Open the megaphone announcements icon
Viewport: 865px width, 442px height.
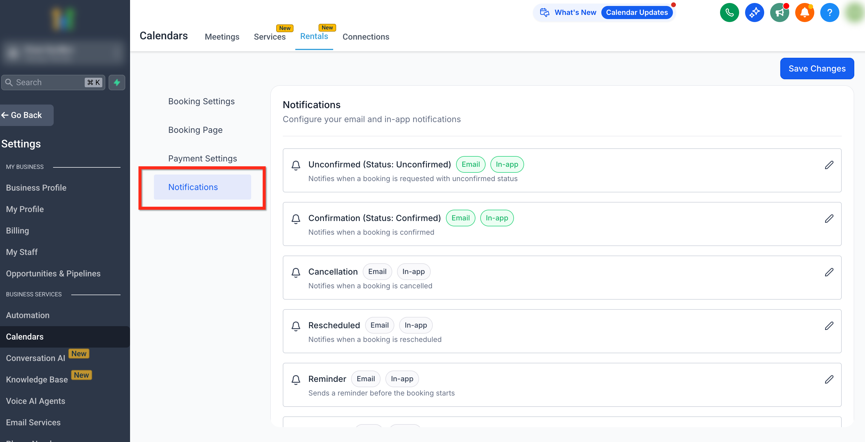779,13
